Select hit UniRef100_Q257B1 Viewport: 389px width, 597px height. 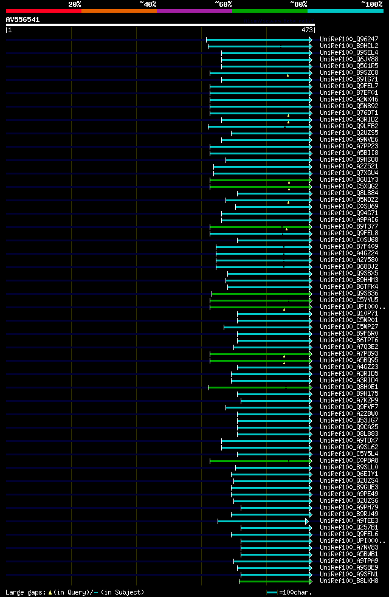tap(349, 527)
